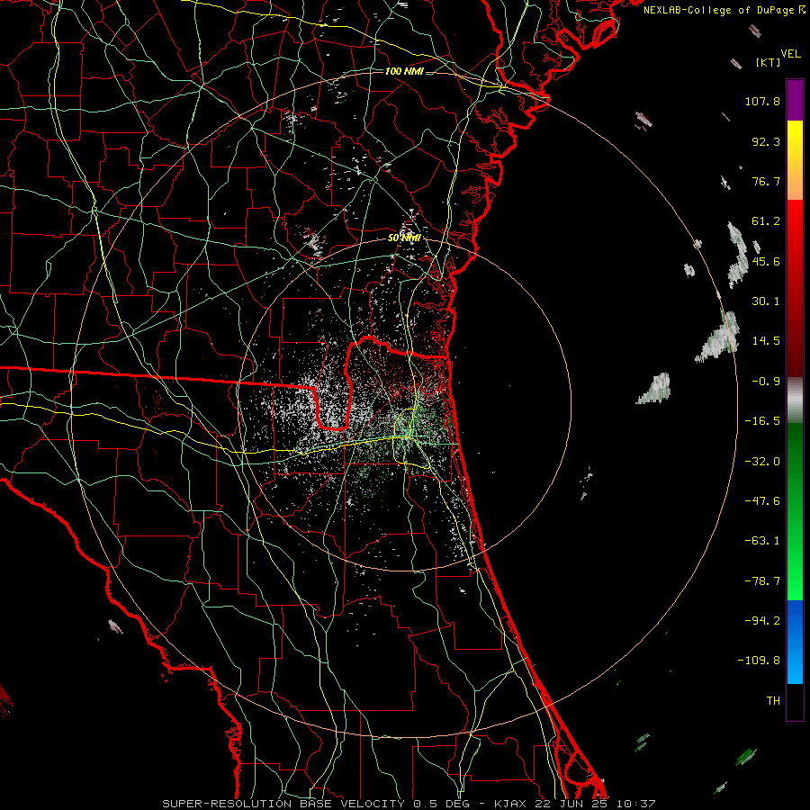Click the blue segment of the velocity color bar
Viewport: 810px width, 810px height.
795,642
